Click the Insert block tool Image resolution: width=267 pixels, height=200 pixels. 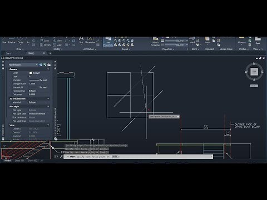pos(192,40)
